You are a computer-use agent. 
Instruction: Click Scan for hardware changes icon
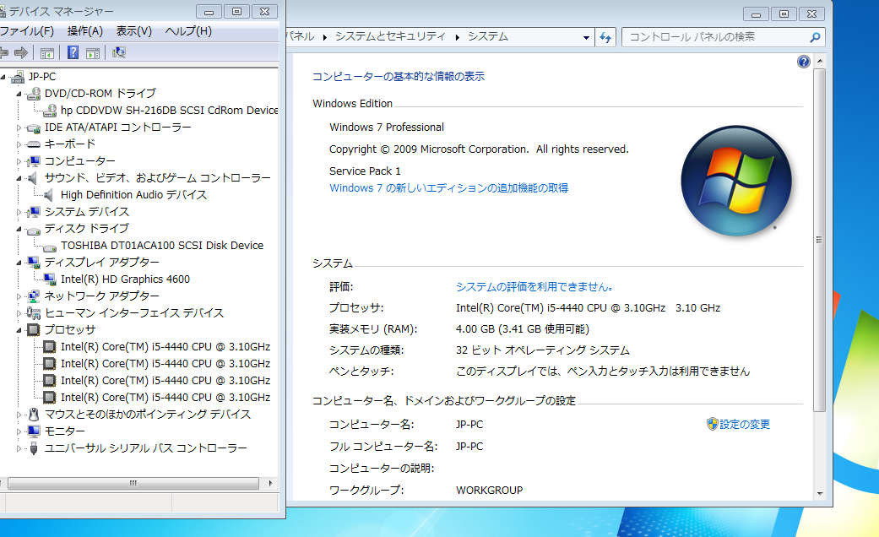[x=120, y=52]
